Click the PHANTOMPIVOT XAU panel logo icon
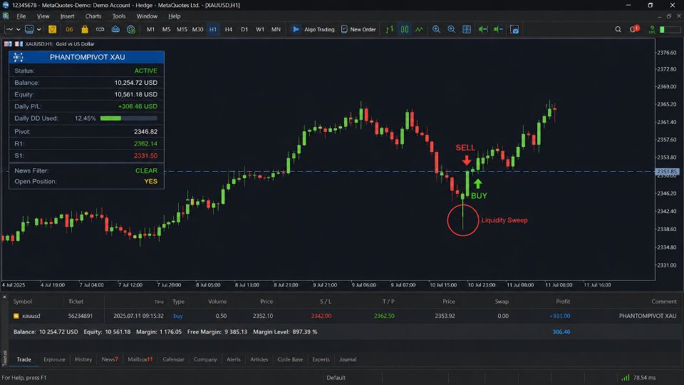 [18, 57]
